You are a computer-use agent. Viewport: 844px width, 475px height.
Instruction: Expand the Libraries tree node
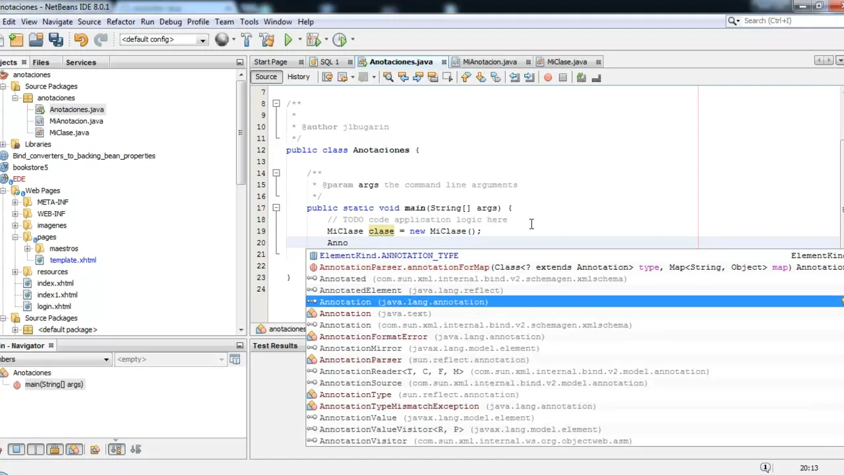tap(3, 144)
